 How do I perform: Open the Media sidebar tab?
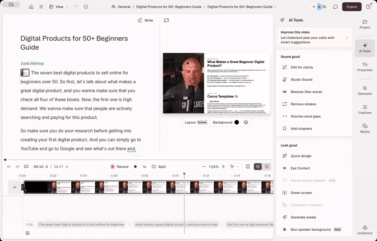pos(365,128)
